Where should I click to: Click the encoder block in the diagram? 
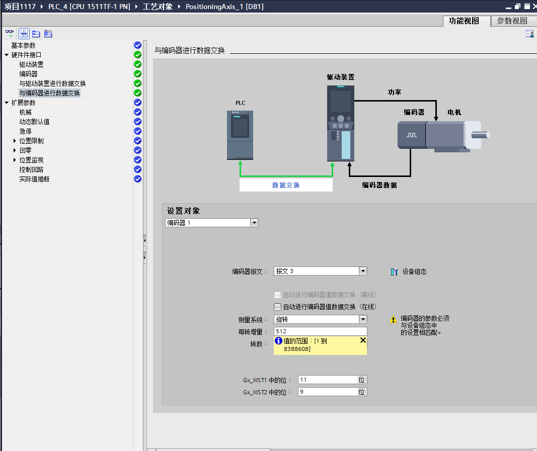[412, 135]
